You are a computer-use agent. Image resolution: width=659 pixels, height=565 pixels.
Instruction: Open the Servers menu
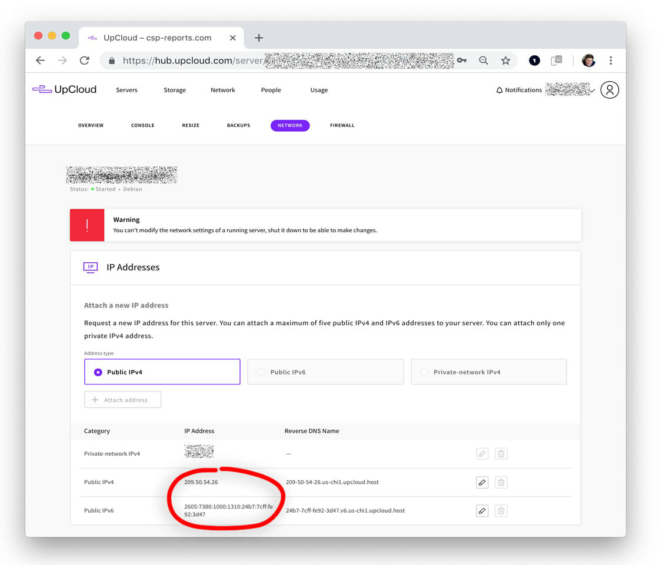tap(127, 90)
